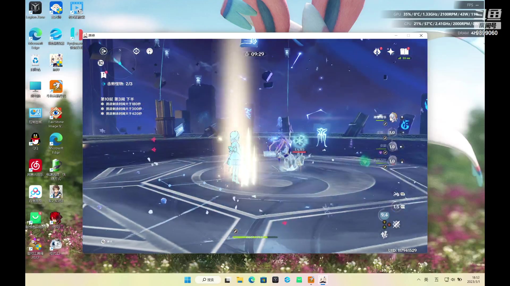Open the events wing-shaped icon
This screenshot has height=286, width=510.
pyautogui.click(x=377, y=51)
